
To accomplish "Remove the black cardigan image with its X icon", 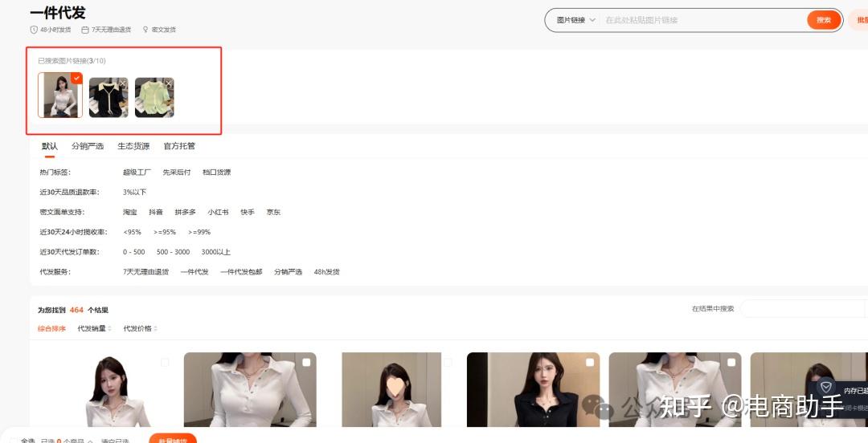I will click(x=123, y=82).
